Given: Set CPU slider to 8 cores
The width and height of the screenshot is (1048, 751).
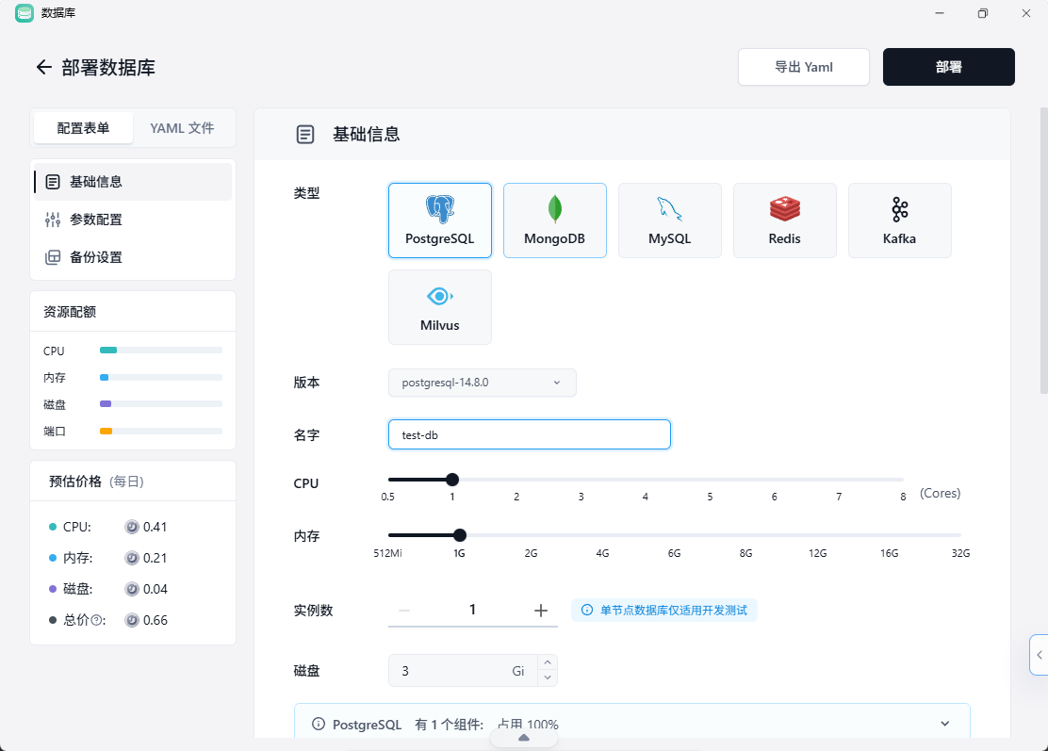Looking at the screenshot, I should [x=903, y=480].
